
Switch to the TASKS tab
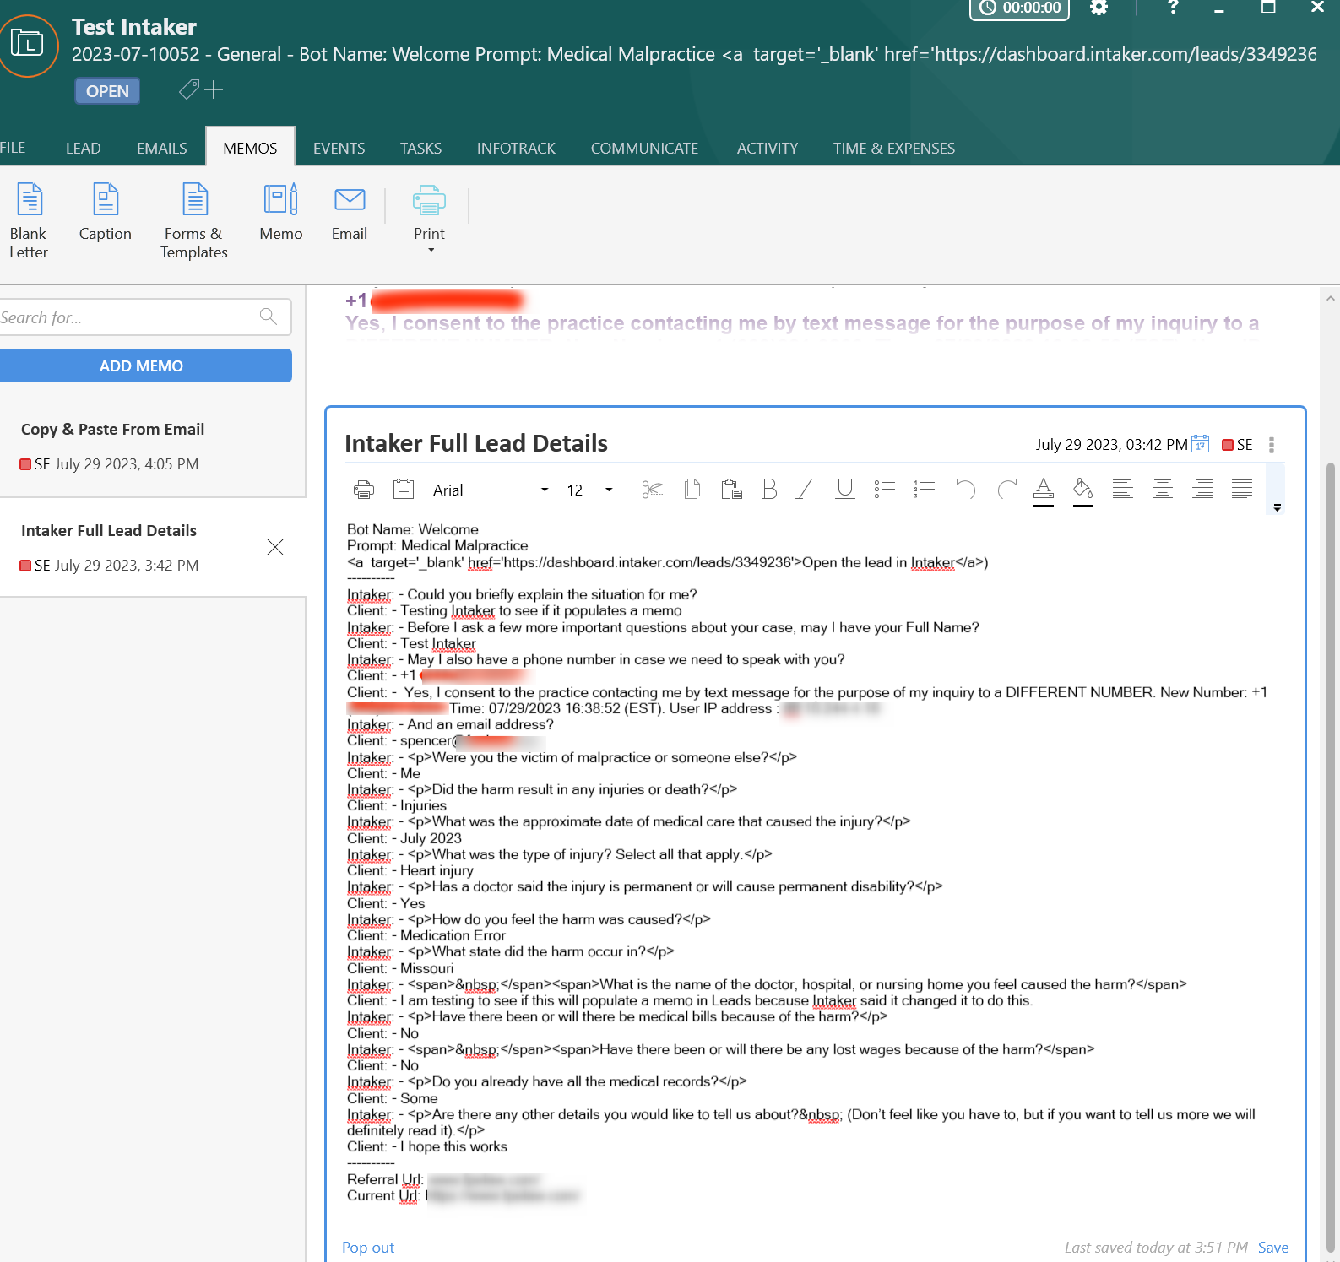coord(421,148)
